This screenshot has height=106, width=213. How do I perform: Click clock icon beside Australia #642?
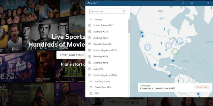point(90,38)
